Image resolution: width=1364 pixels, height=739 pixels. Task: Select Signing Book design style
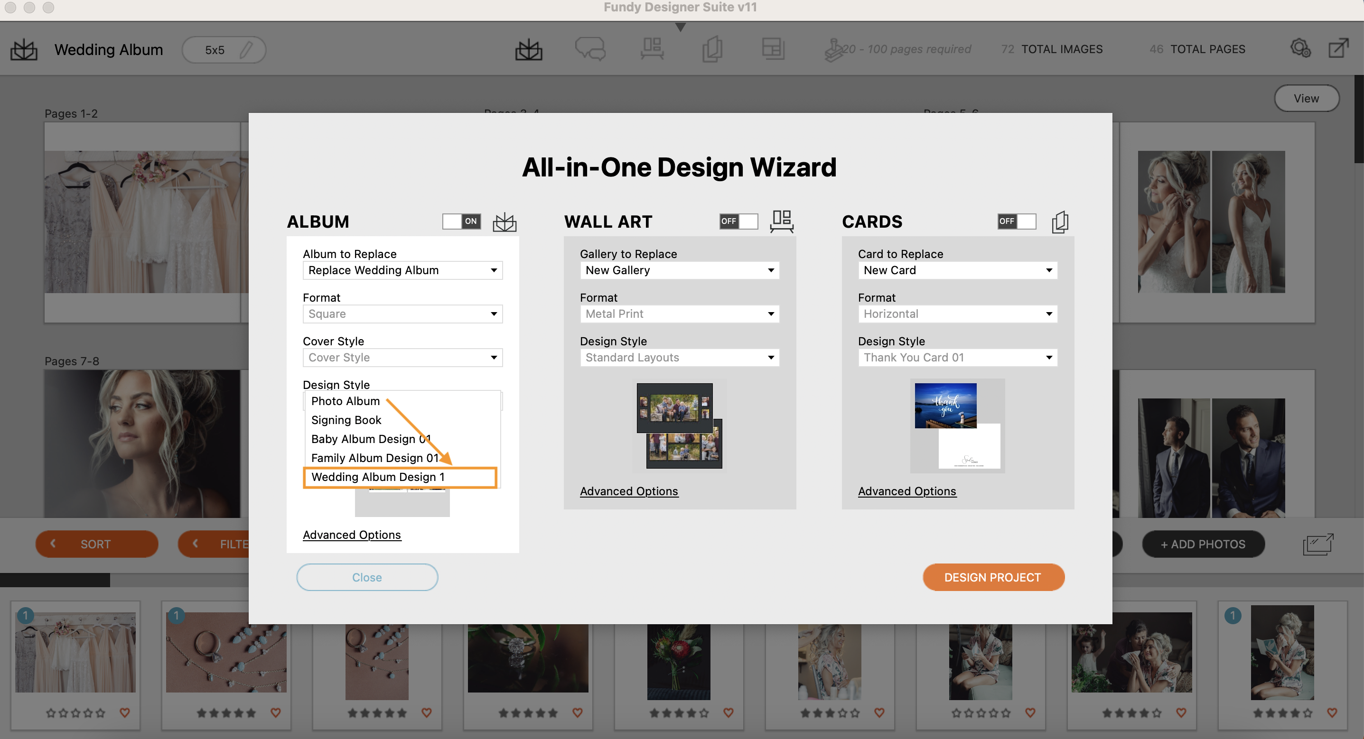402,420
